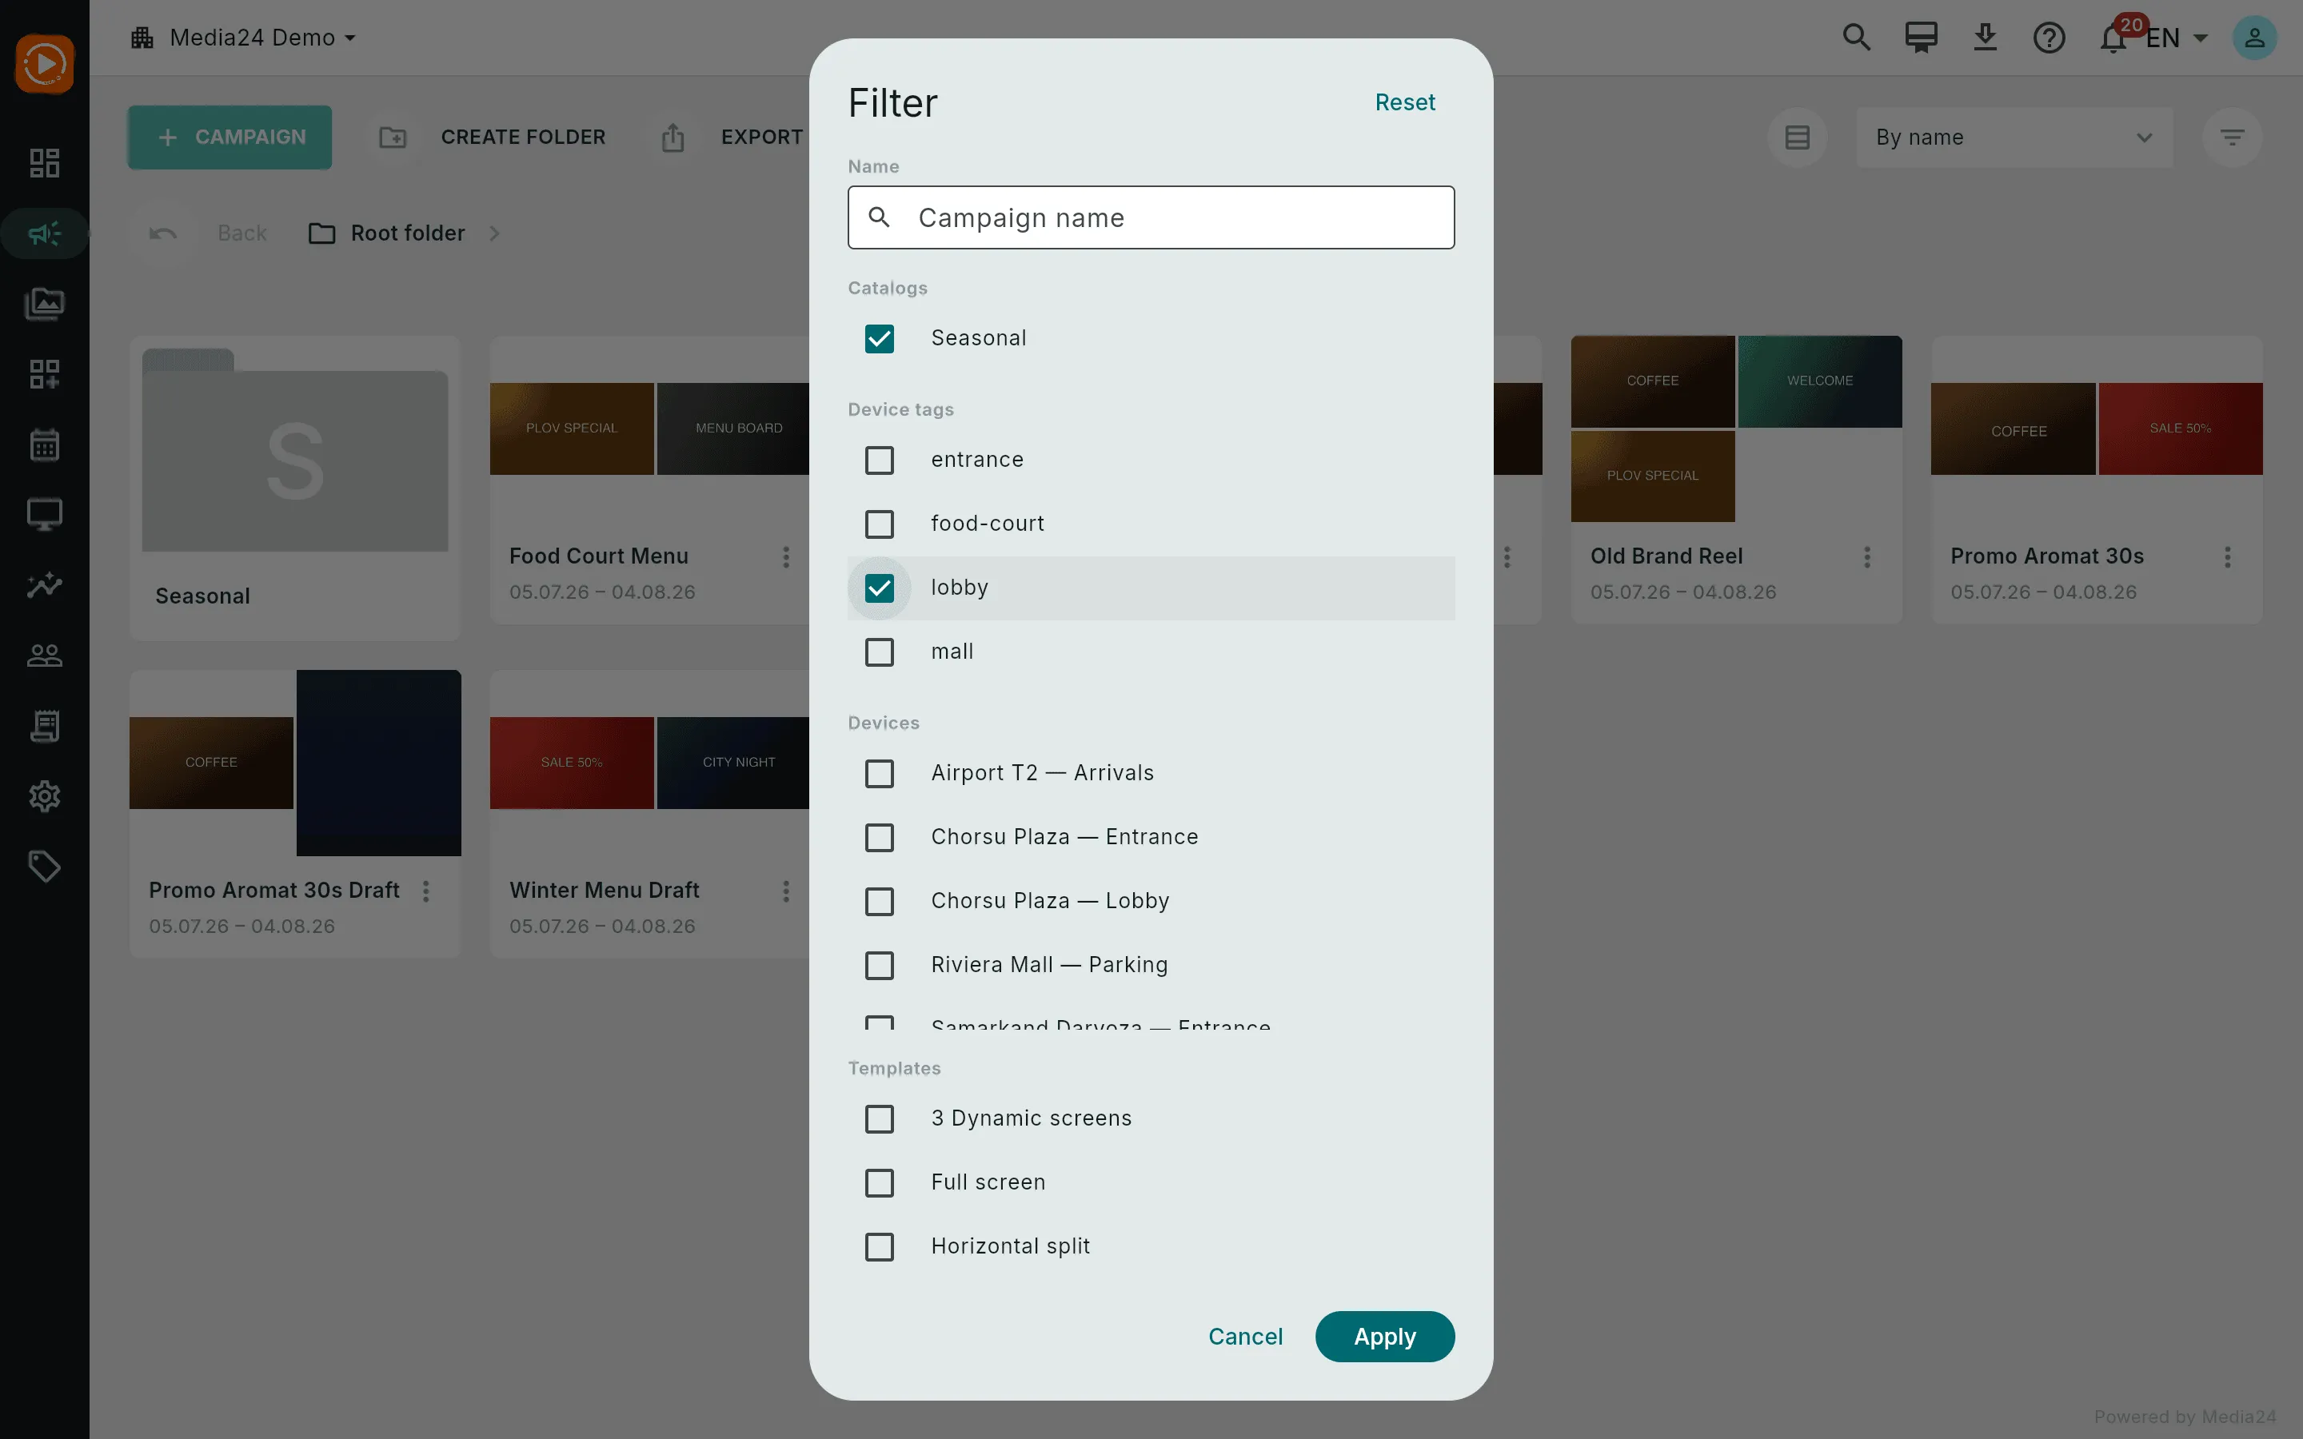Open the campaigns megaphone sidebar icon
The height and width of the screenshot is (1439, 2303).
[x=45, y=233]
